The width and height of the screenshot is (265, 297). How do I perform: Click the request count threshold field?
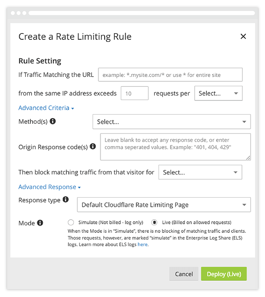pyautogui.click(x=134, y=94)
